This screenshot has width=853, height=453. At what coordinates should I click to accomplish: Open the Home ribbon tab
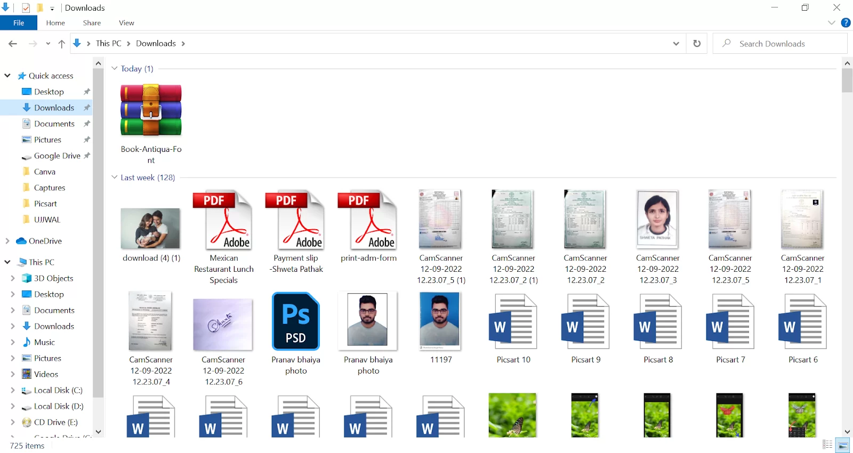click(x=55, y=23)
